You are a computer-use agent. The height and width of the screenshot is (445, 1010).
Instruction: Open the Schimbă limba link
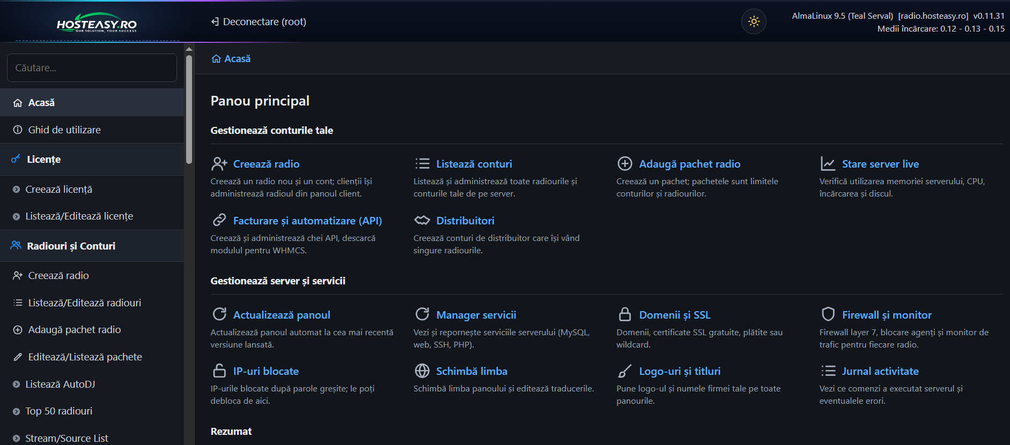pyautogui.click(x=471, y=371)
